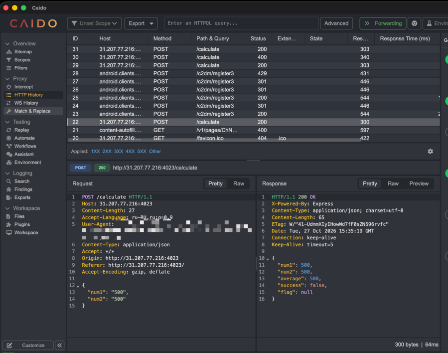
Task: Select the Request Pretty tab
Action: 215,184
